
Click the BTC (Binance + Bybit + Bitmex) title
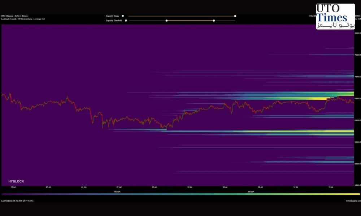point(15,16)
